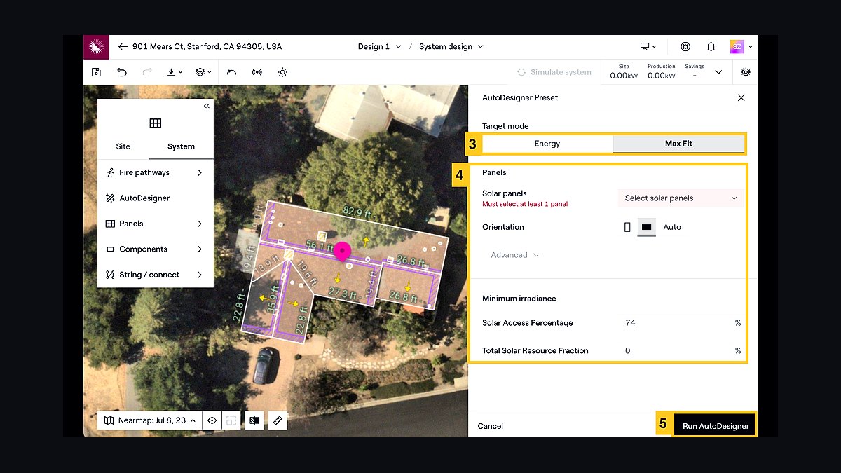The height and width of the screenshot is (473, 841).
Task: Click the Aurora sunburst logo
Action: (x=96, y=47)
